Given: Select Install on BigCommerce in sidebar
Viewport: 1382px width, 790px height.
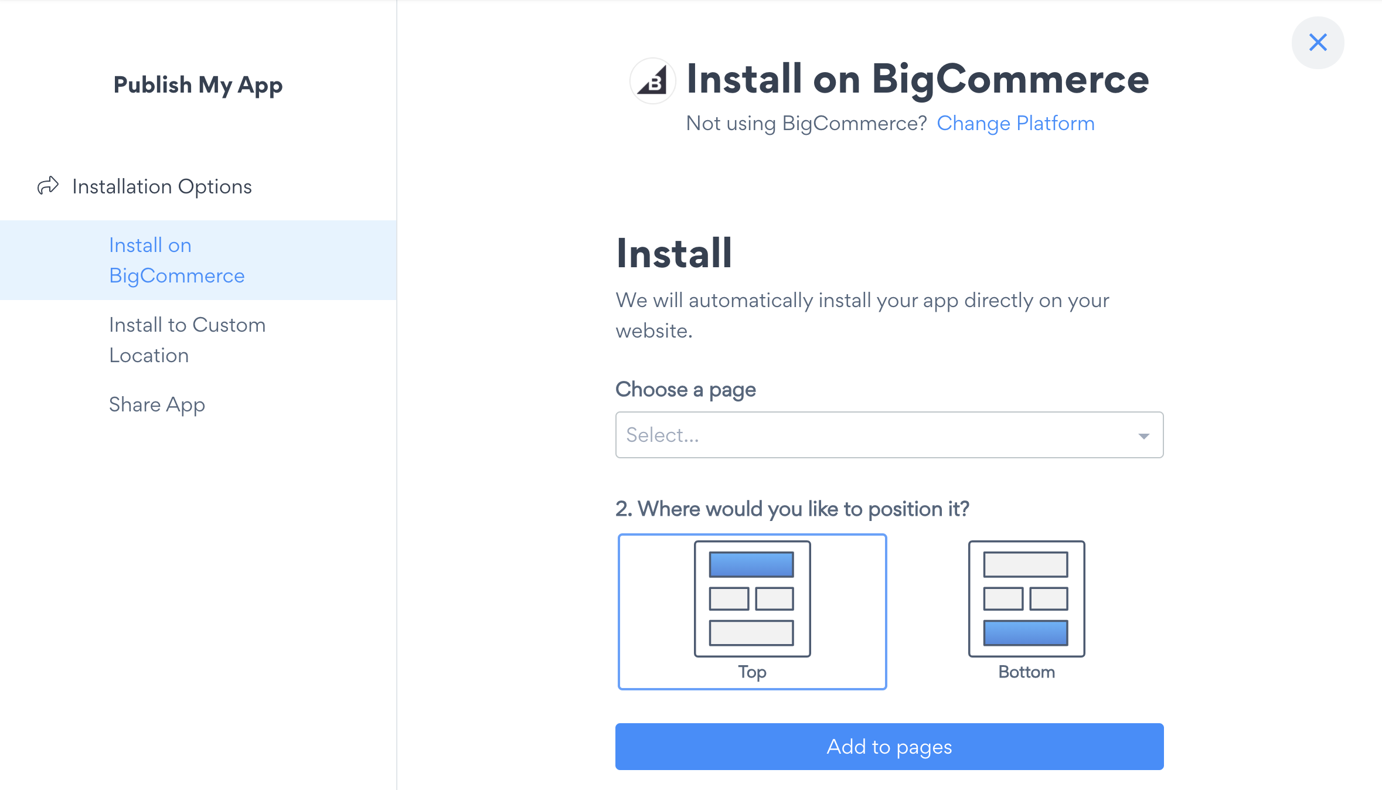Looking at the screenshot, I should (x=198, y=260).
